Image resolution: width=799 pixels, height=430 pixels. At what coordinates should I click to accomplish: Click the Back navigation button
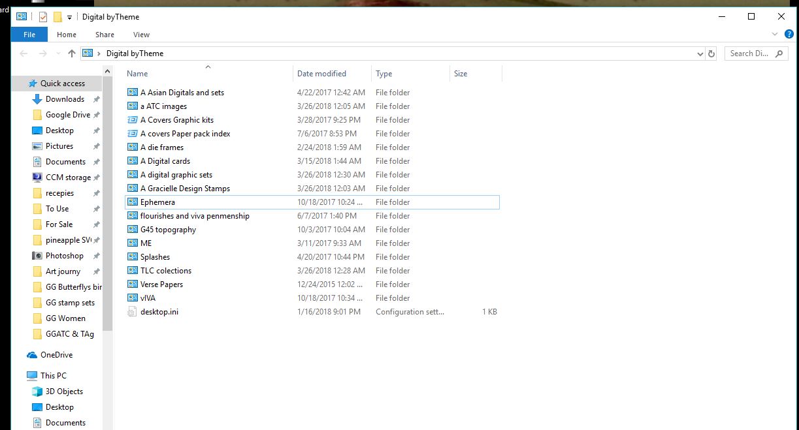coord(24,53)
